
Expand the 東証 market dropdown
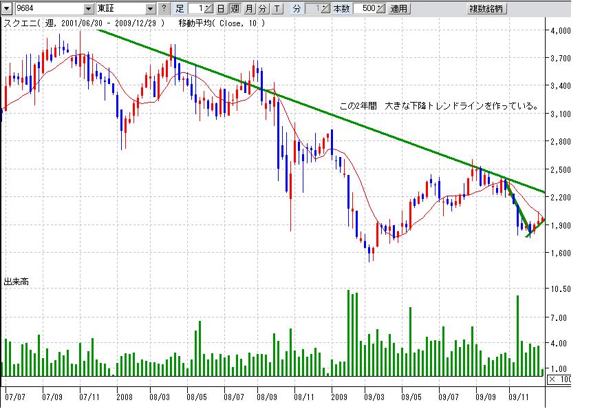coord(151,9)
